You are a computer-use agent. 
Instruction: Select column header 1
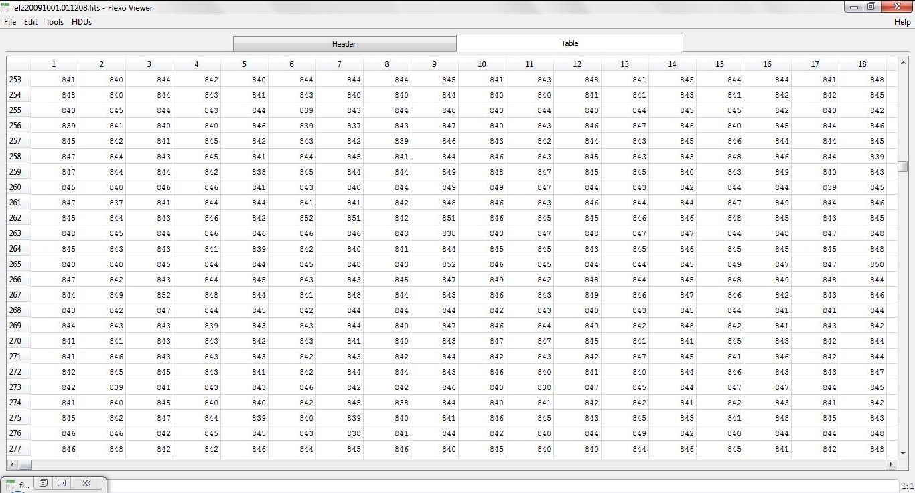54,64
